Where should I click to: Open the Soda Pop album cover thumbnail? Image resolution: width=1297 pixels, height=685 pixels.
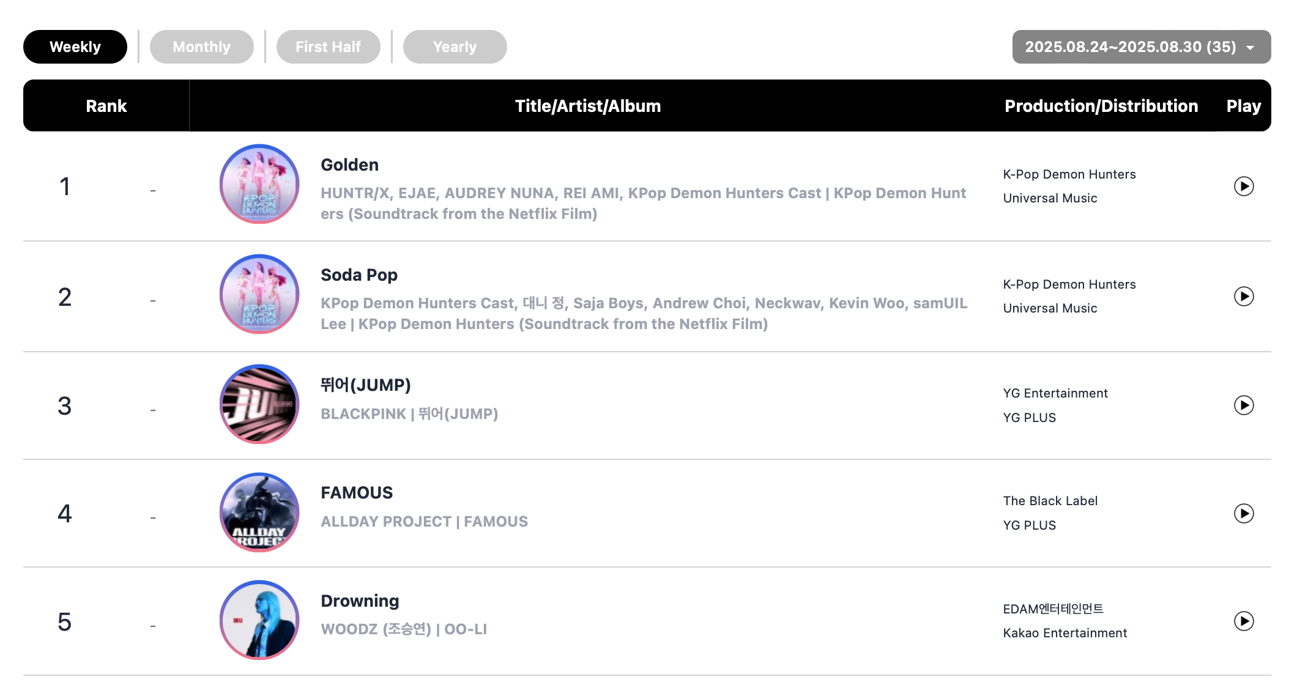point(259,294)
